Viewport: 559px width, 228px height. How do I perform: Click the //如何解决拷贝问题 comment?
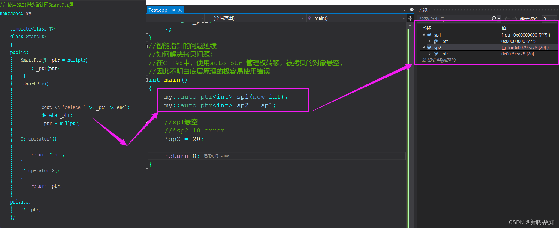(181, 54)
